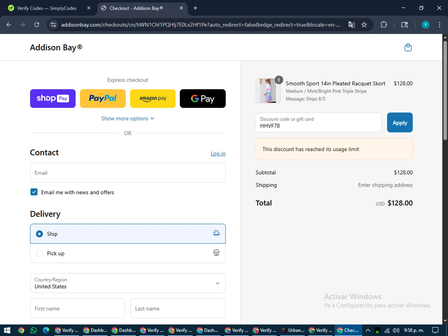
Task: Click the Addison Bay store logo
Action: point(56,47)
